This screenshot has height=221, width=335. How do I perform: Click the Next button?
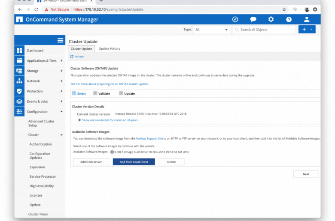pos(306,174)
